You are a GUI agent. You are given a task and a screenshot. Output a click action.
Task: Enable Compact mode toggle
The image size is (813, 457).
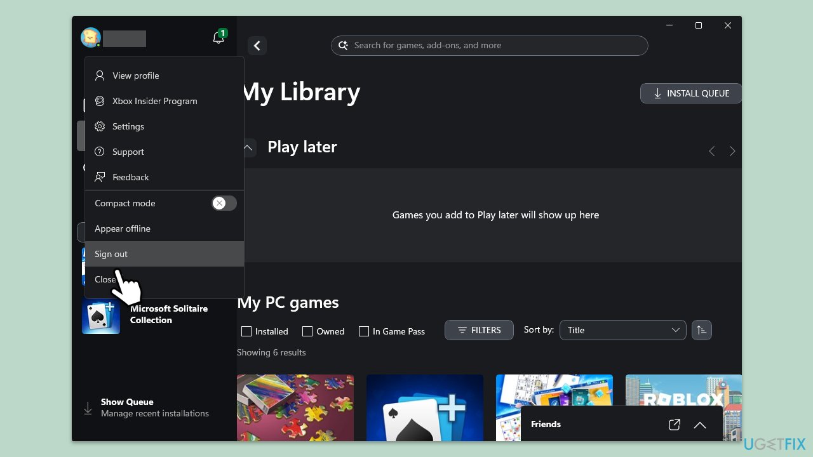224,203
